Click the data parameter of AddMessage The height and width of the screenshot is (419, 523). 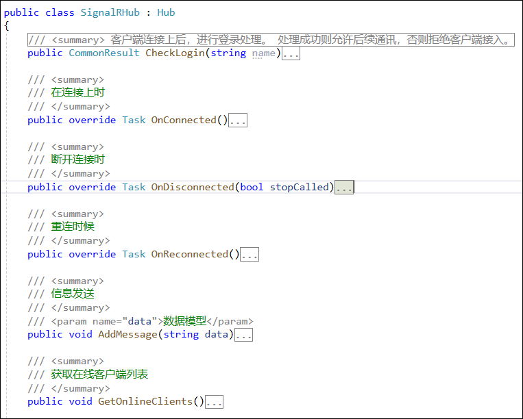coord(217,334)
